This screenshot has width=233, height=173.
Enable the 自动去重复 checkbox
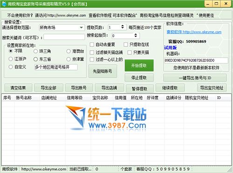pos(92,45)
